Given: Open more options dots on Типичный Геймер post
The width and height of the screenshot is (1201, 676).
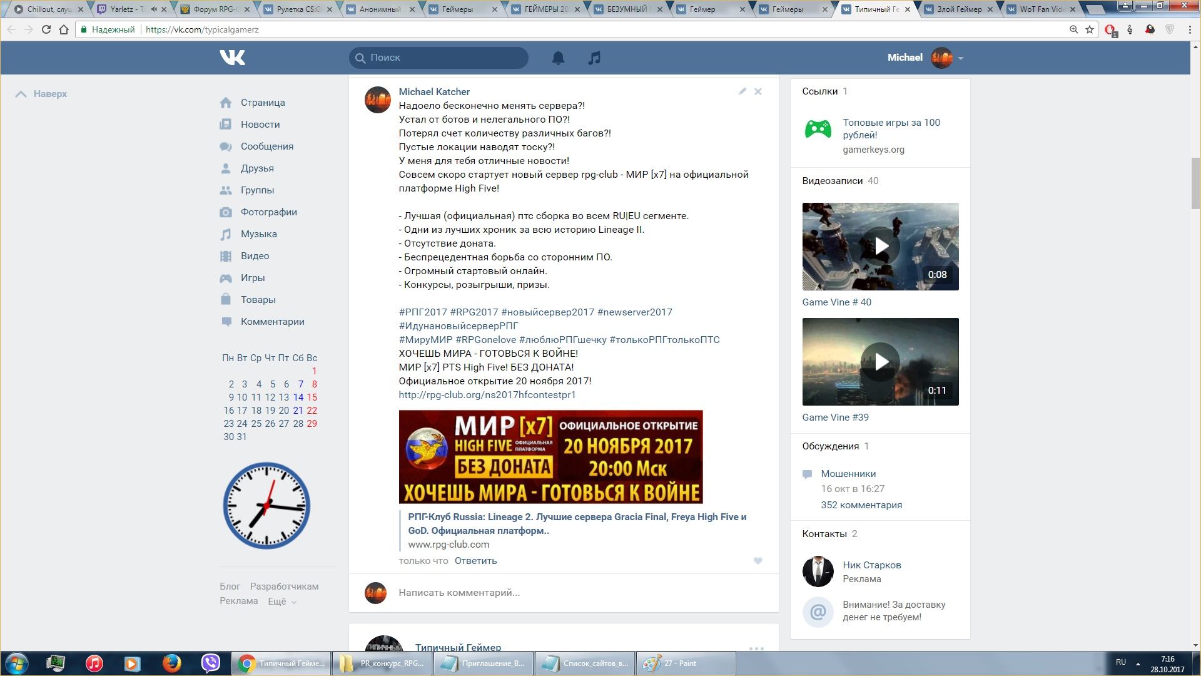Looking at the screenshot, I should (756, 648).
